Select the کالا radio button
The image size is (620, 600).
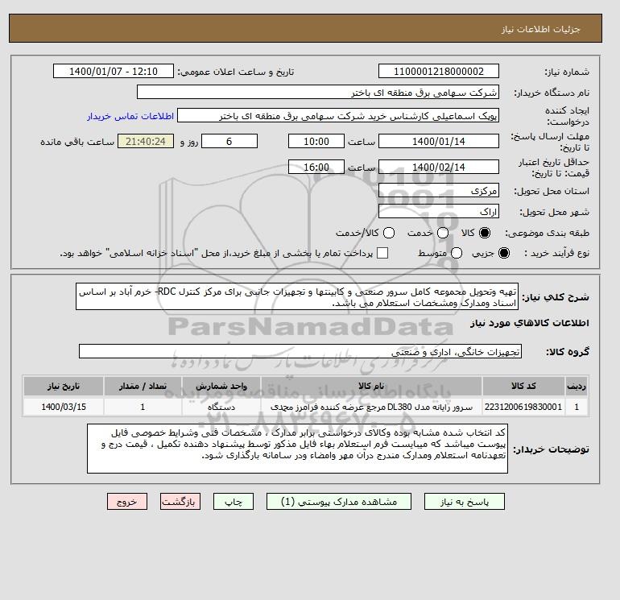[x=485, y=233]
